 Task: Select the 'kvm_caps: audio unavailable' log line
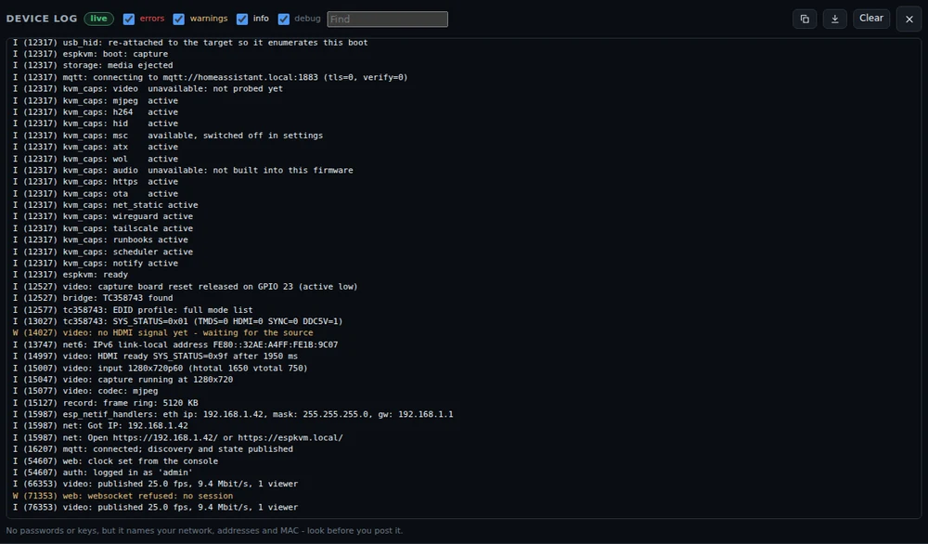click(x=183, y=170)
